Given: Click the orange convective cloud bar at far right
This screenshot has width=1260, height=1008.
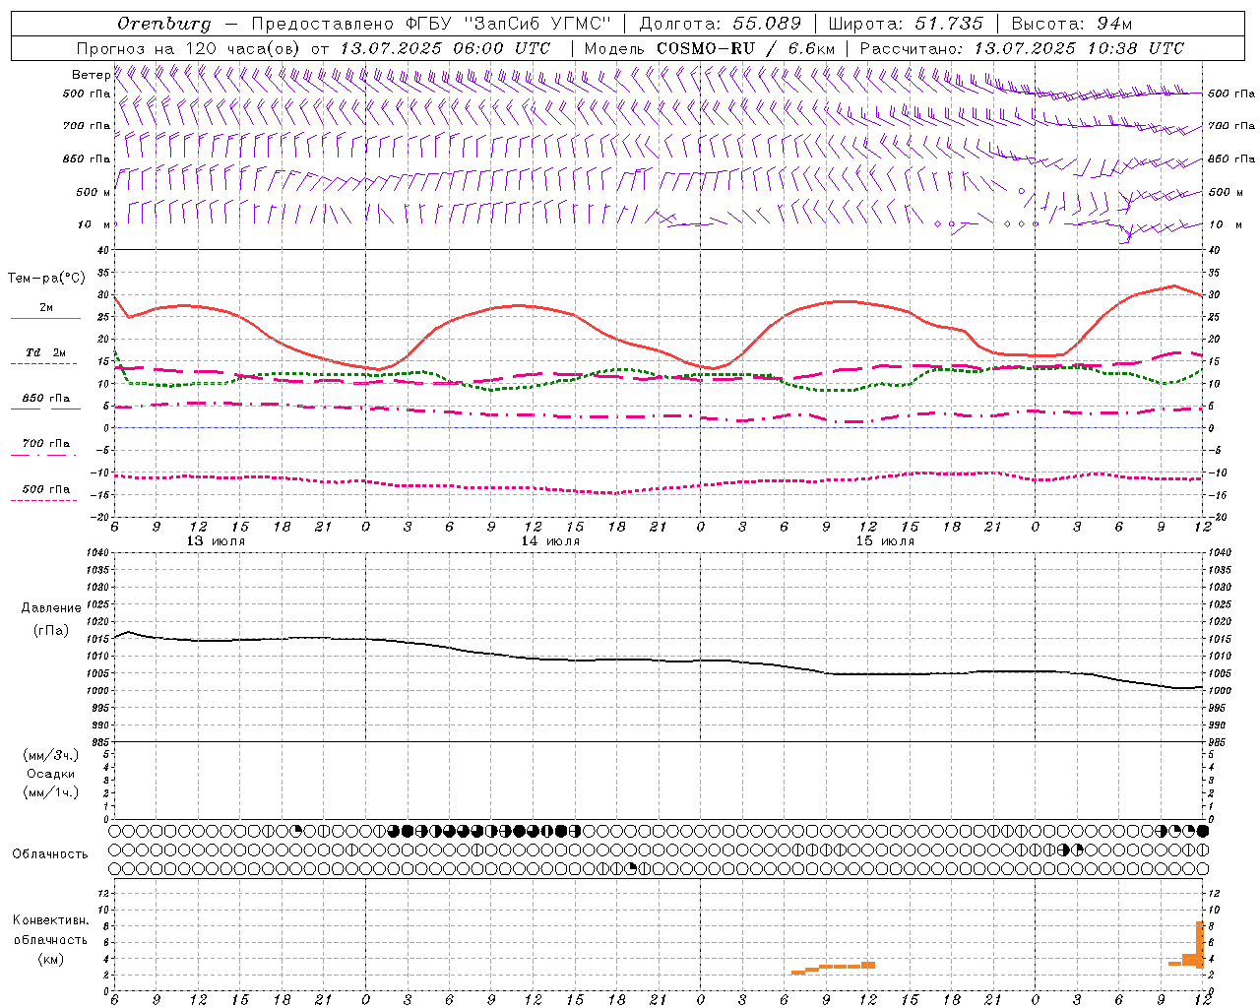Looking at the screenshot, I should tap(1199, 943).
